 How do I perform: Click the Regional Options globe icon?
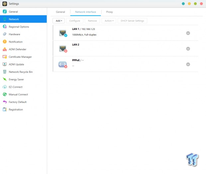click(x=5, y=27)
